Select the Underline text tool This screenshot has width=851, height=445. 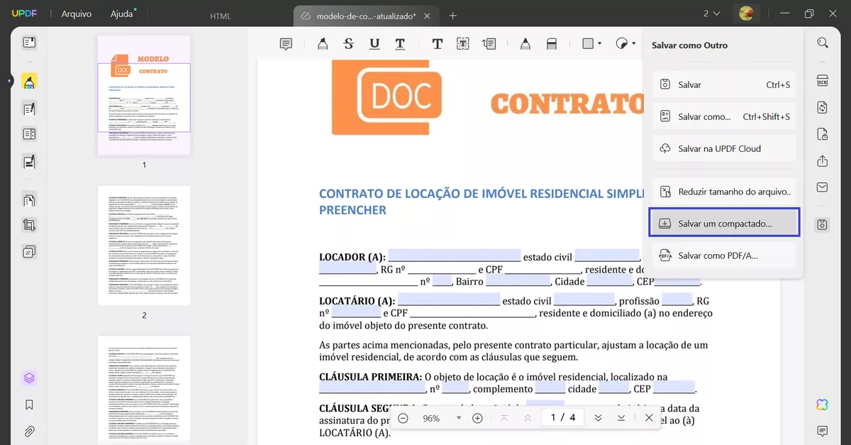(x=373, y=43)
